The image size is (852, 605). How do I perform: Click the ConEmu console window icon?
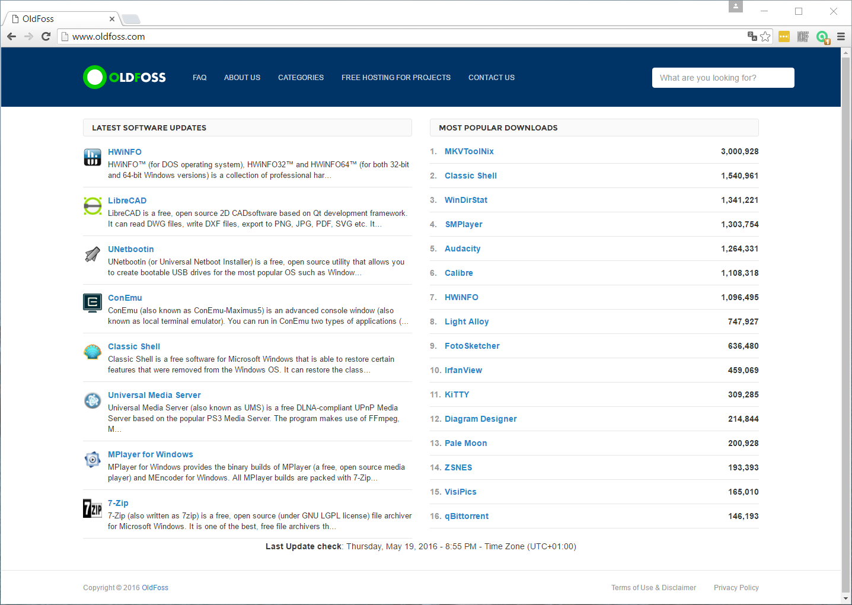(92, 302)
